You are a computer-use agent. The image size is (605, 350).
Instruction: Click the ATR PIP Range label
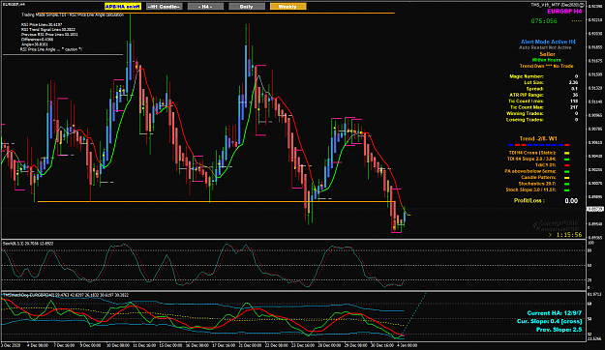click(527, 95)
